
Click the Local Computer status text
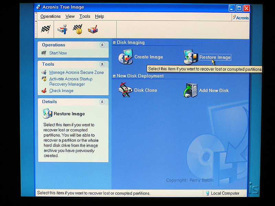click(x=225, y=193)
